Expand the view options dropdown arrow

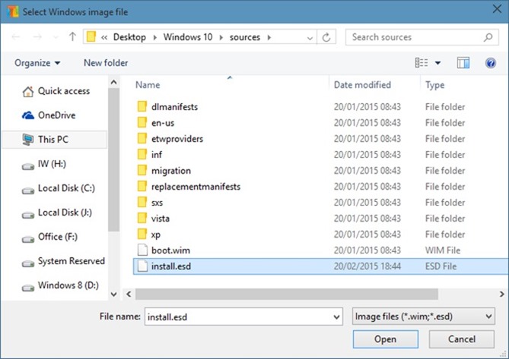[x=437, y=63]
